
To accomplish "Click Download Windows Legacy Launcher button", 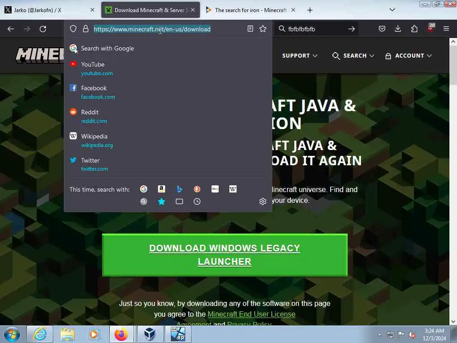I will point(225,255).
